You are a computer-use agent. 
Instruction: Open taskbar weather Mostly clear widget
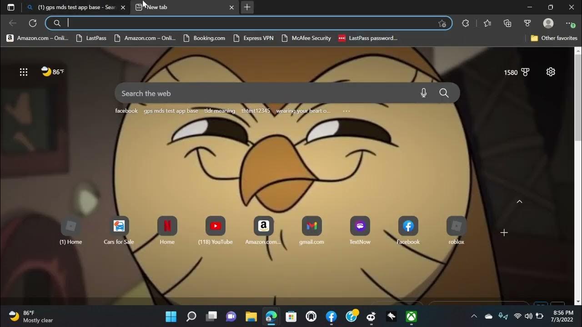(x=31, y=317)
